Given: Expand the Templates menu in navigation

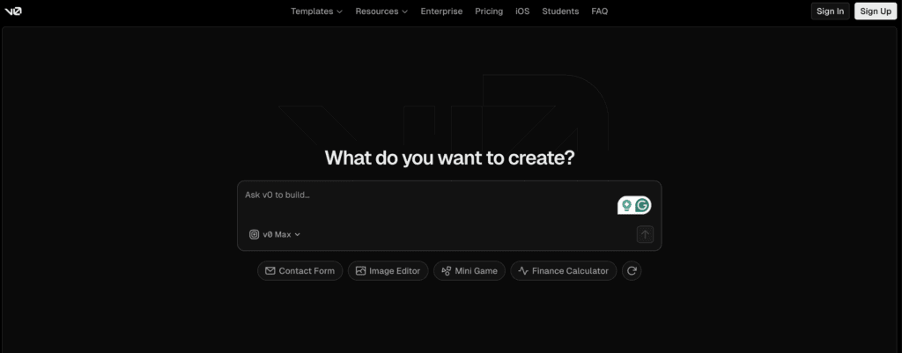Looking at the screenshot, I should 316,11.
